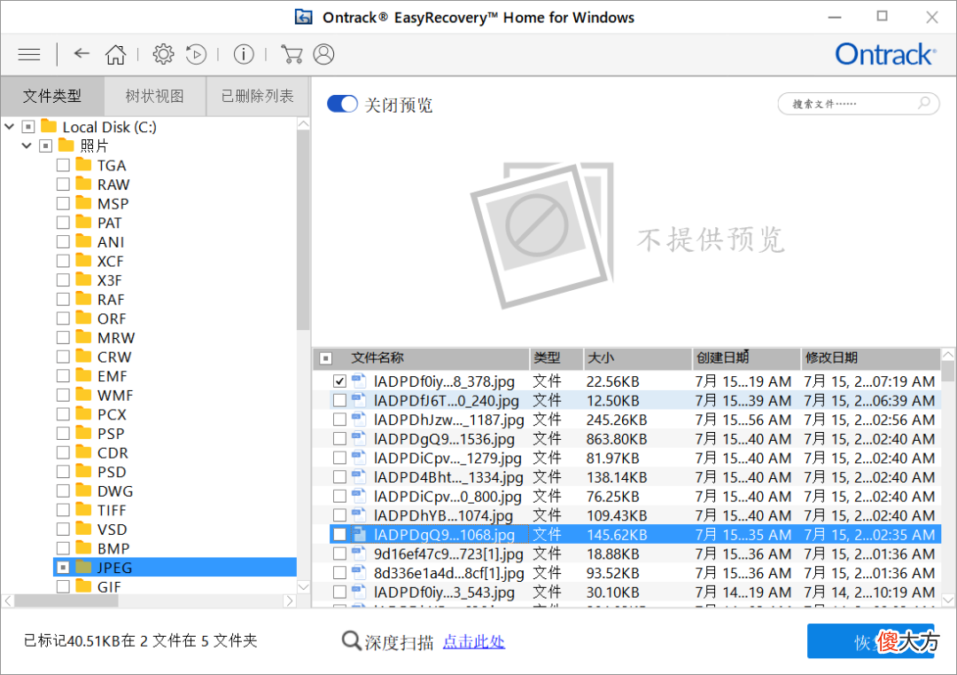Image resolution: width=957 pixels, height=675 pixels.
Task: Open the VSD folder in tree
Action: point(113,529)
